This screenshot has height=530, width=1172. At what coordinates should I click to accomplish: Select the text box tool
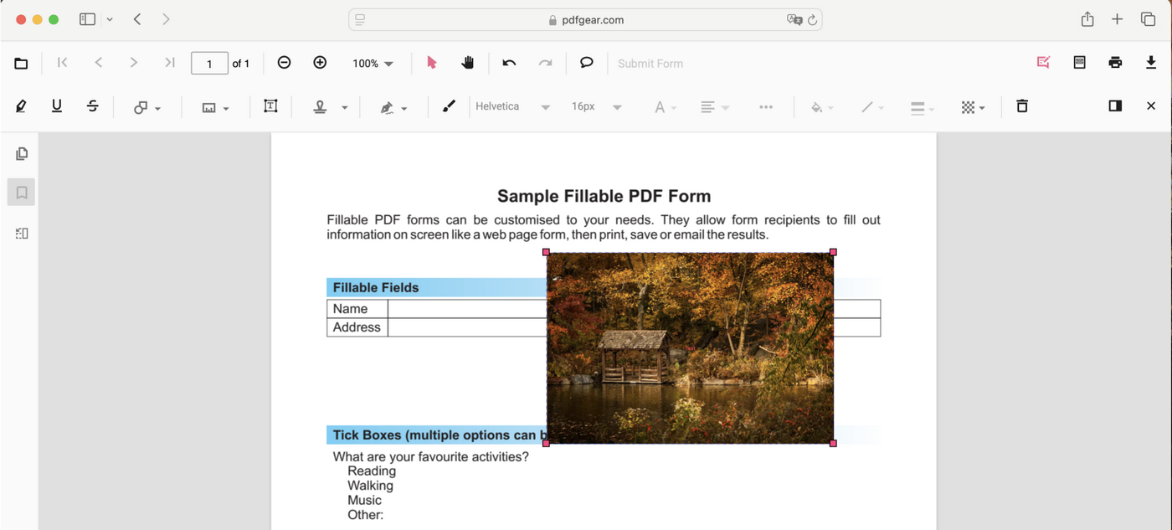(270, 106)
